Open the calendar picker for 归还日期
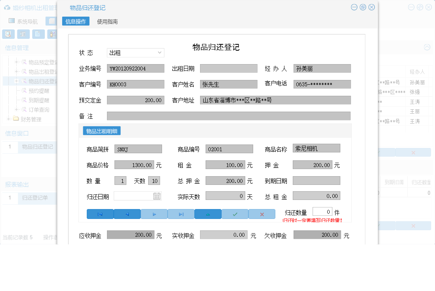This screenshot has width=435, height=291. click(x=156, y=196)
